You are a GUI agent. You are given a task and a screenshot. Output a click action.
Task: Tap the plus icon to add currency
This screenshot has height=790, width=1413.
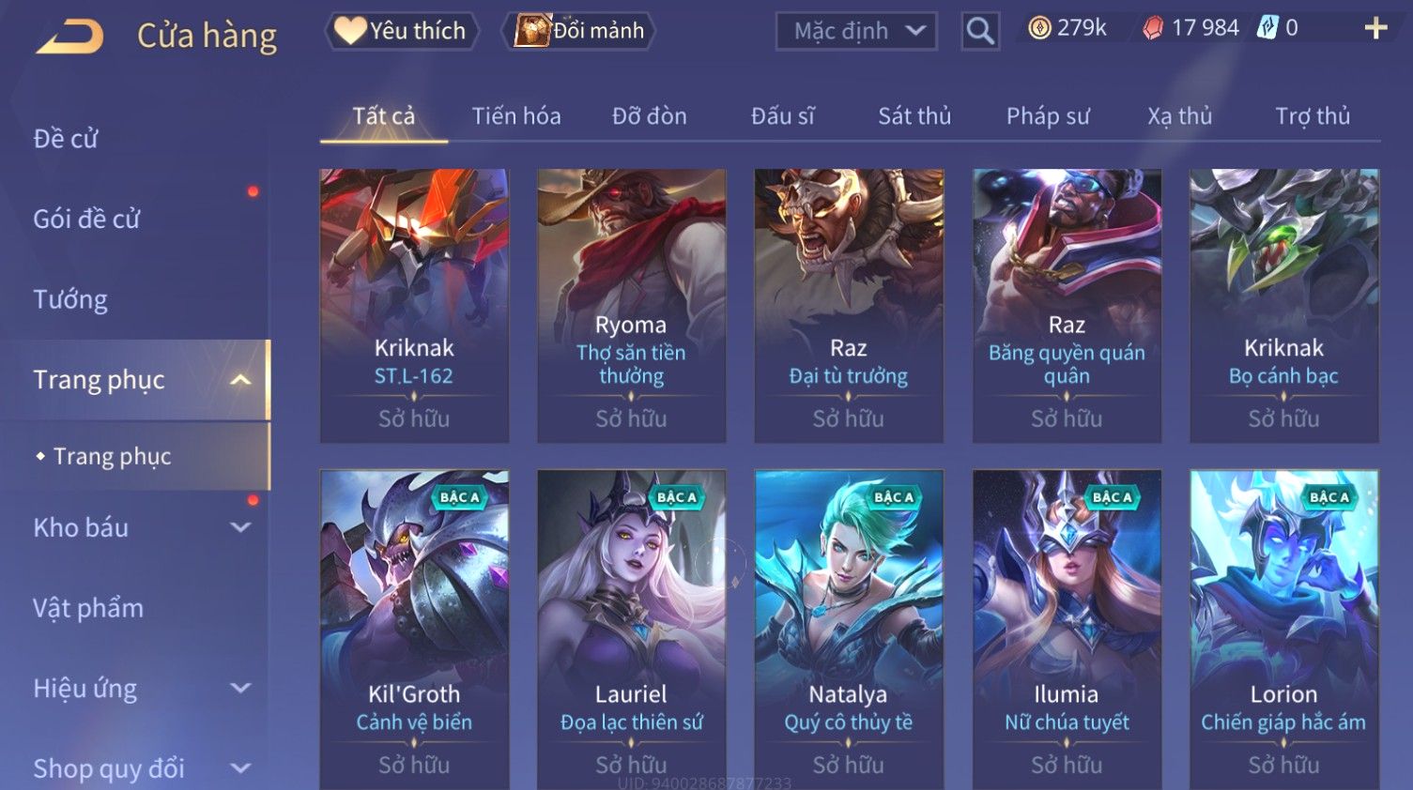click(1375, 28)
